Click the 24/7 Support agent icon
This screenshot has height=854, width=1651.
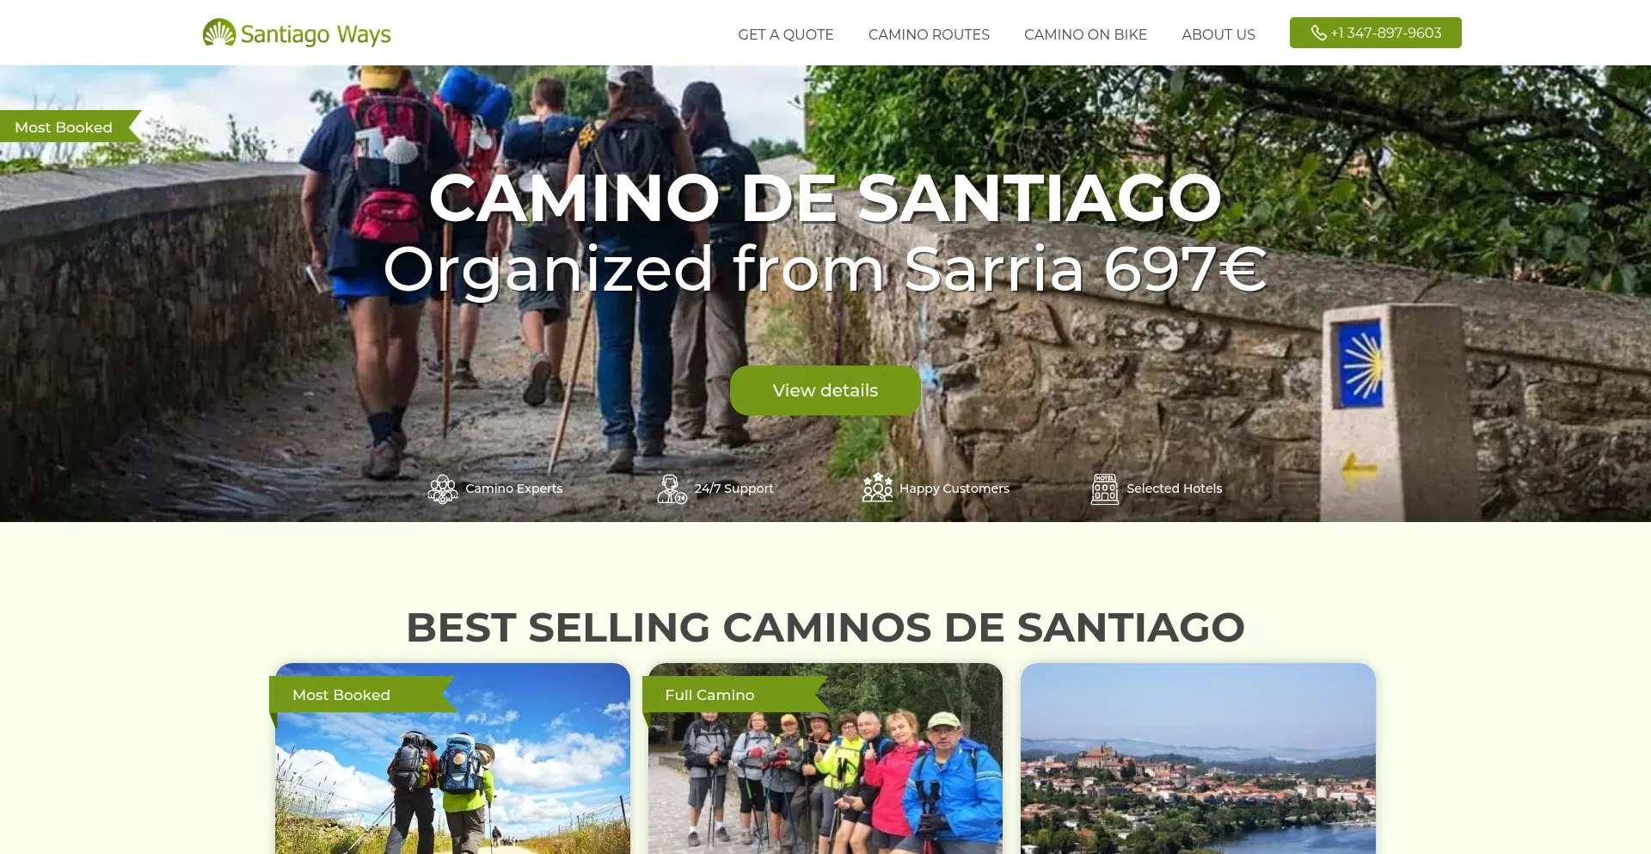[672, 488]
